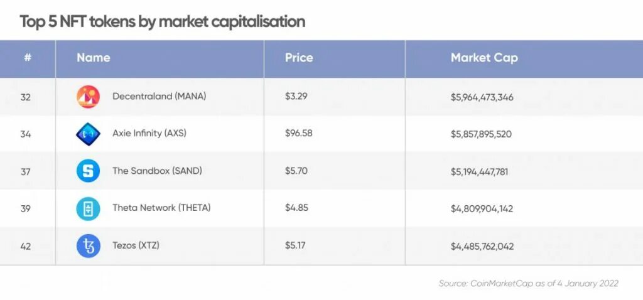Select the Price column header
643x300 pixels.
pyautogui.click(x=299, y=58)
